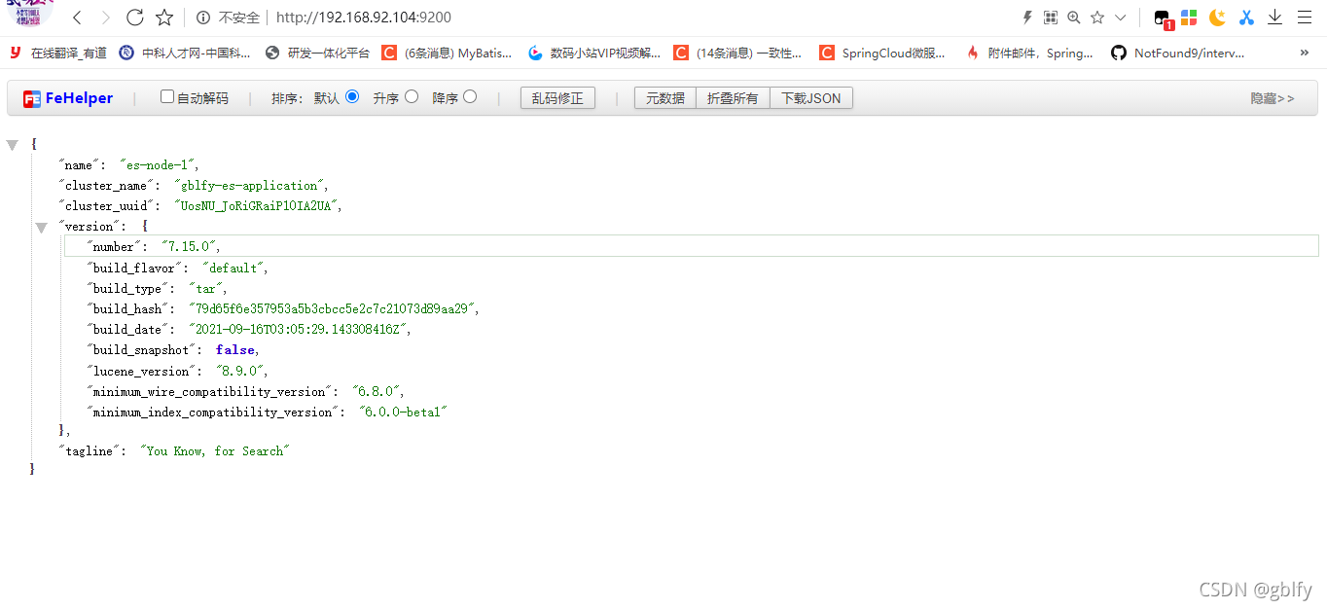Open the QR code grid icon
This screenshot has width=1327, height=610.
[1051, 18]
